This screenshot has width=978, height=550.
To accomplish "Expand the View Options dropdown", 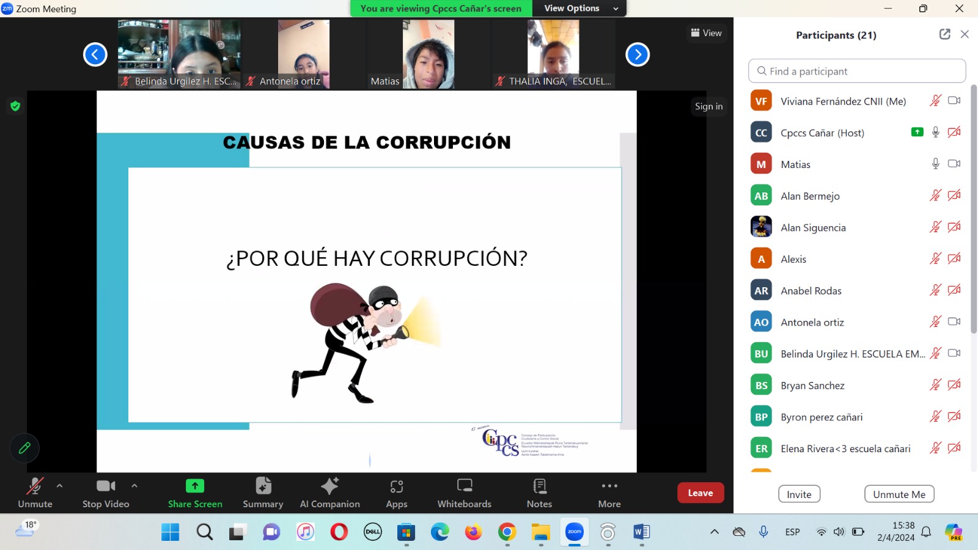I will pos(579,9).
